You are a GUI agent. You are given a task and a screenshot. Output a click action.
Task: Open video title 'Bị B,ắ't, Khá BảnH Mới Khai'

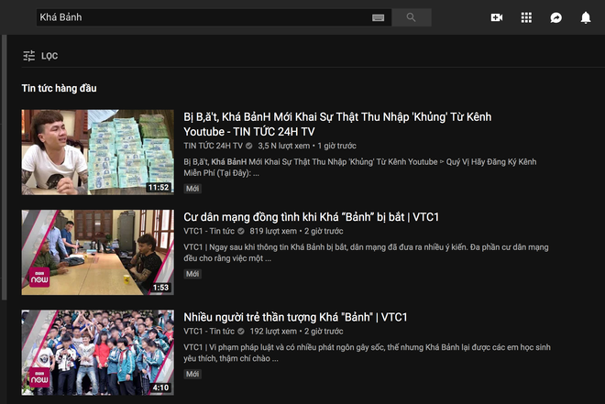(337, 124)
